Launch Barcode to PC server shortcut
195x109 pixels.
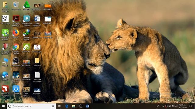coord(5,91)
